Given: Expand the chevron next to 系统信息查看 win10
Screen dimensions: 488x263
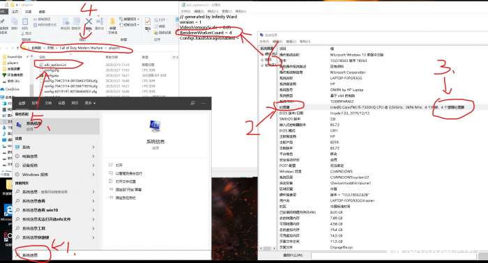Looking at the screenshot, I should (x=93, y=210).
